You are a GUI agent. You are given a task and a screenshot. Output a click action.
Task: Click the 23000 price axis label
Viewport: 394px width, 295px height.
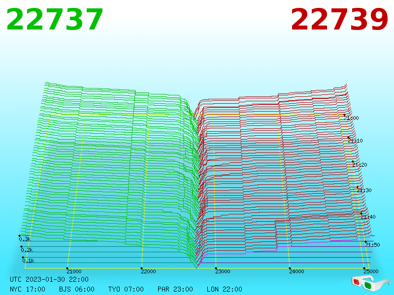[223, 271]
